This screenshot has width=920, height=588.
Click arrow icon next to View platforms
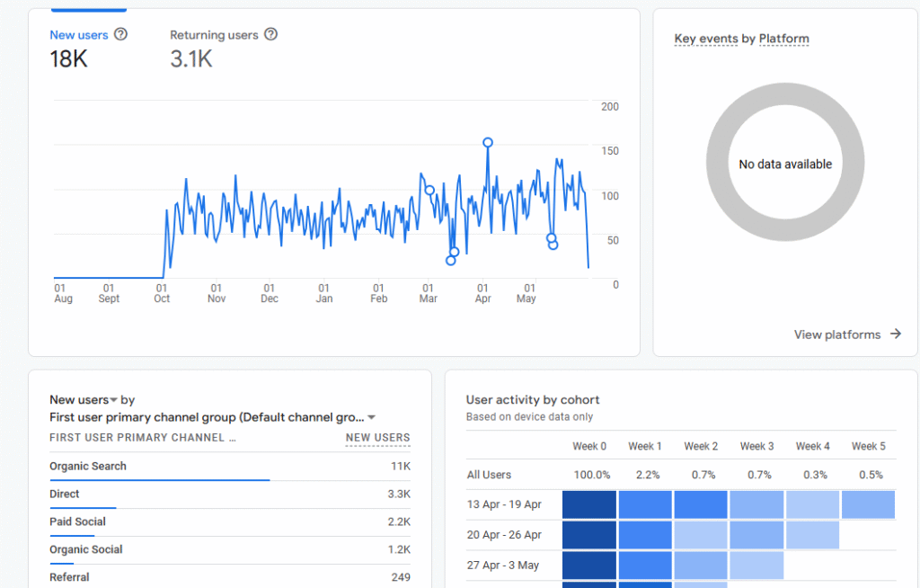click(895, 334)
